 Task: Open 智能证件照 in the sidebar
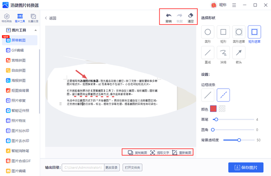(x=20, y=111)
